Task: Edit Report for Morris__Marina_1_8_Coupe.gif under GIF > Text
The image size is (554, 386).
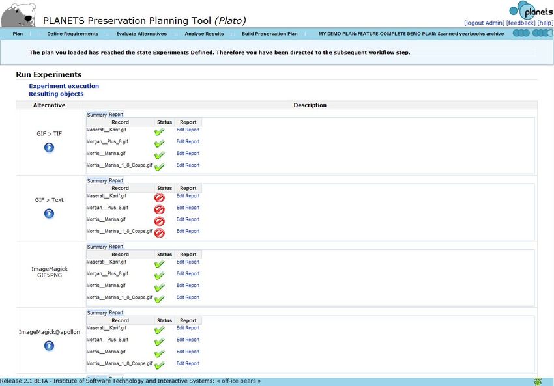Action: [188, 232]
